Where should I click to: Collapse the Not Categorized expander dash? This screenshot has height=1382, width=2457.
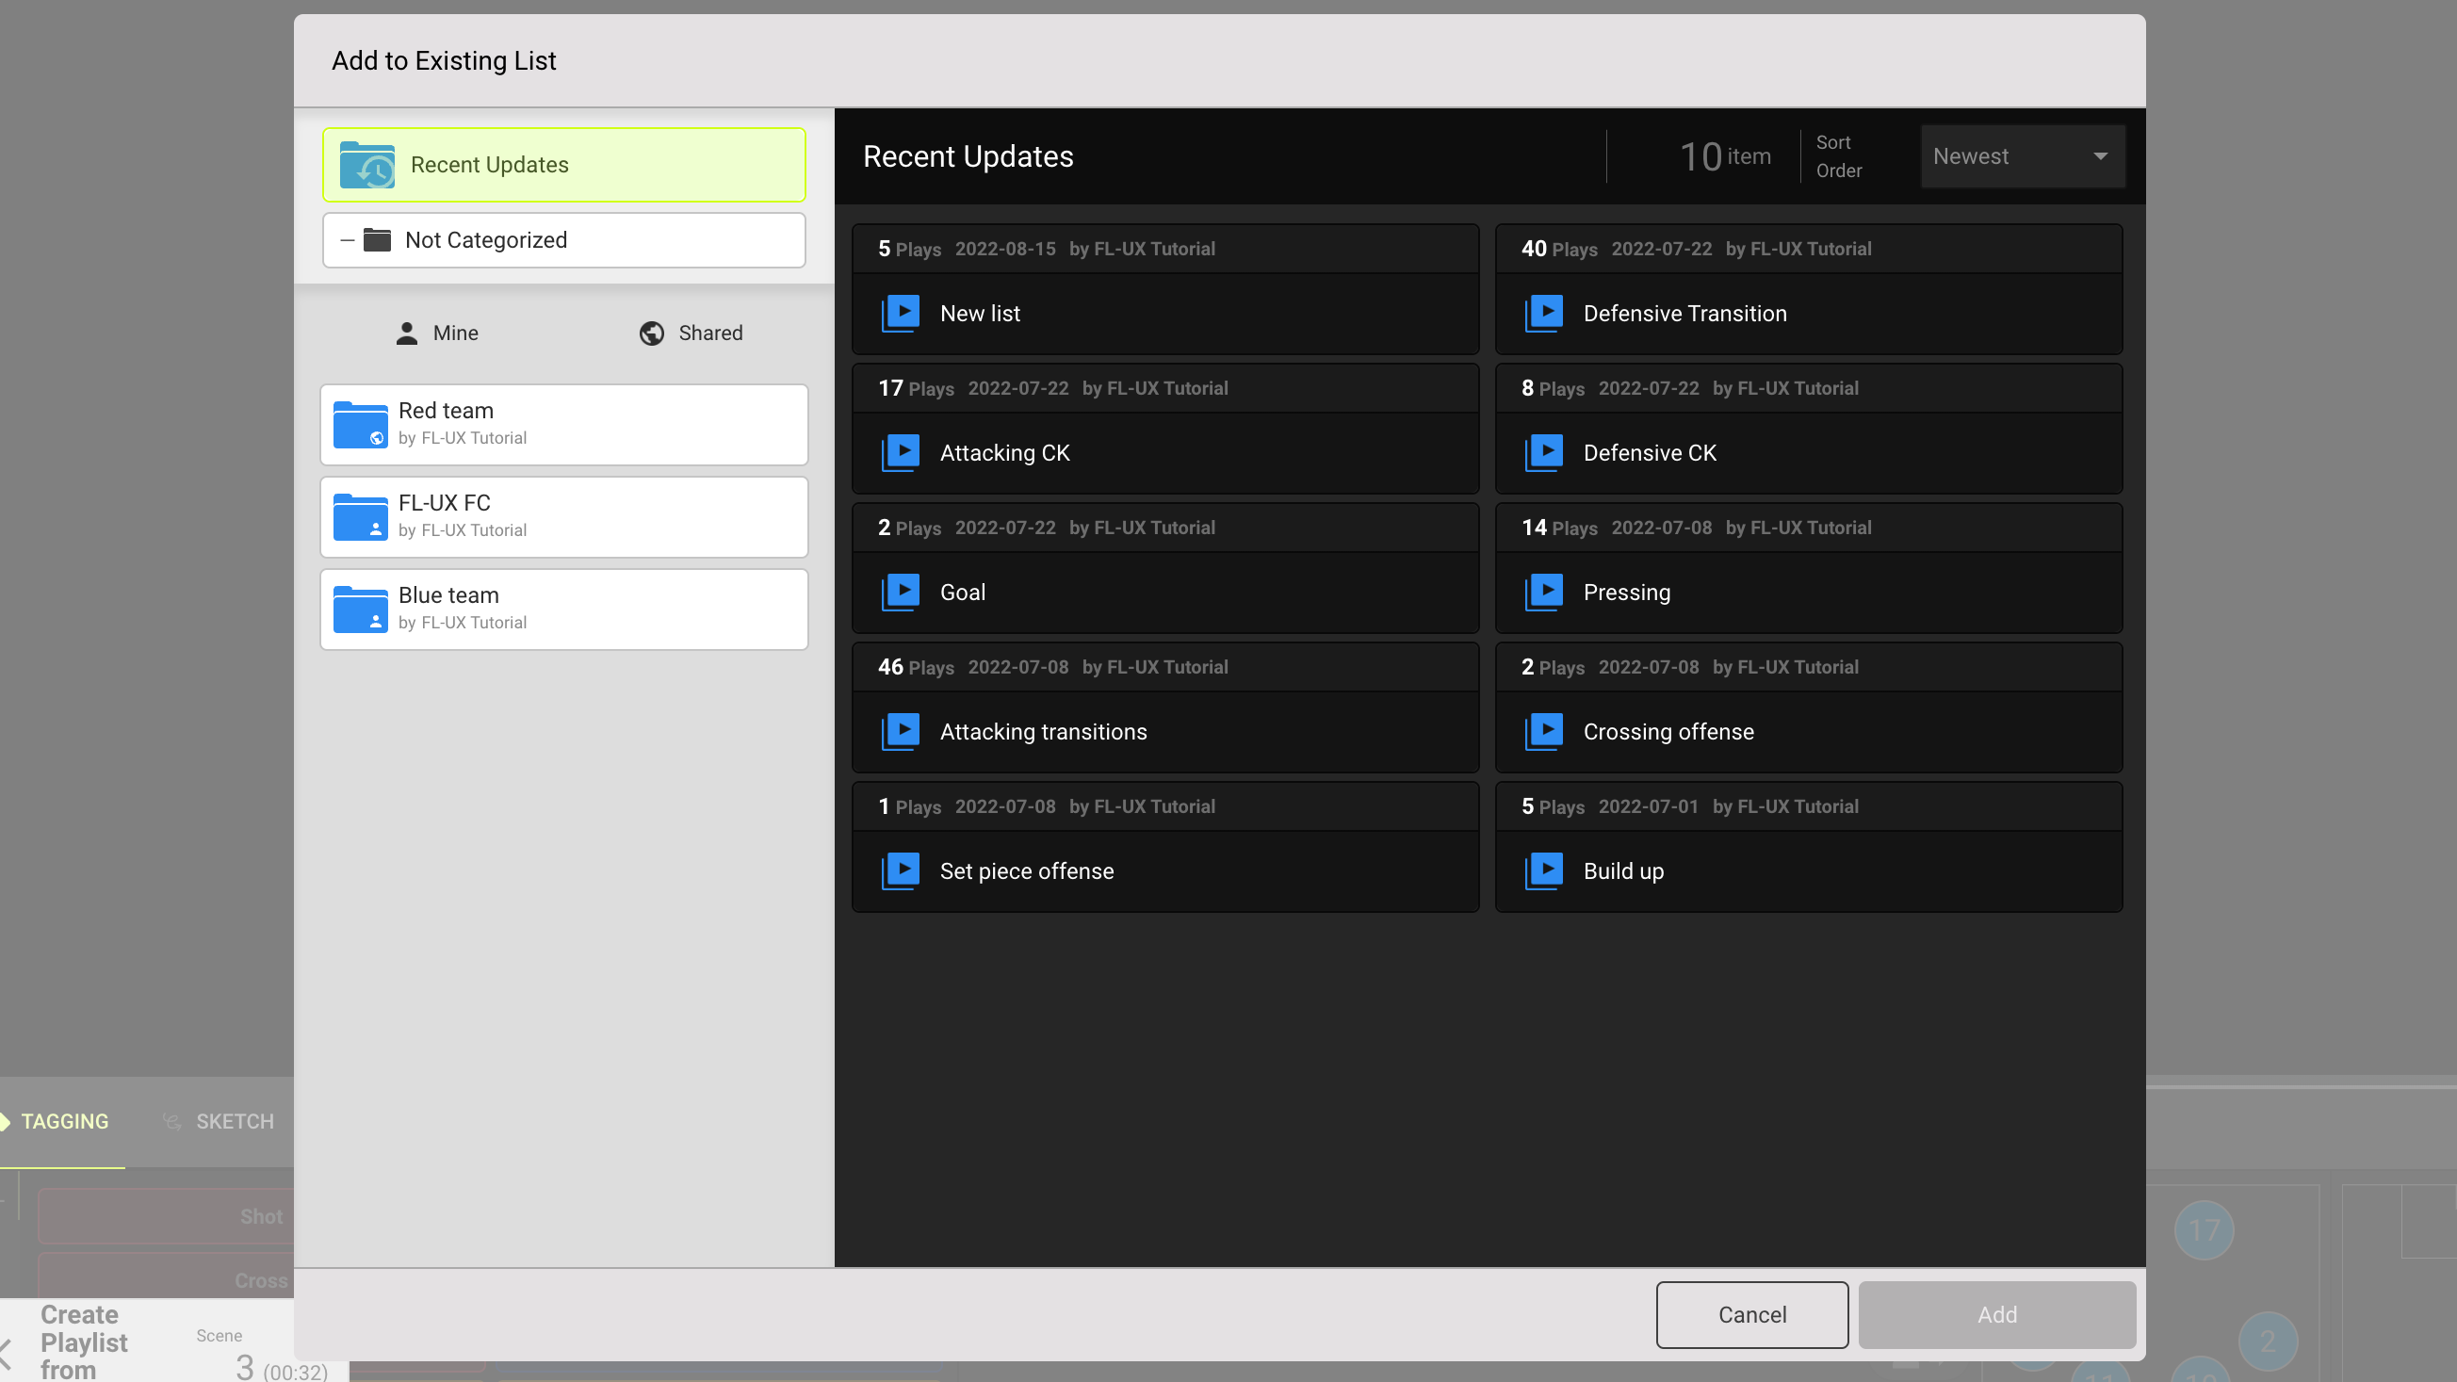[x=348, y=240]
